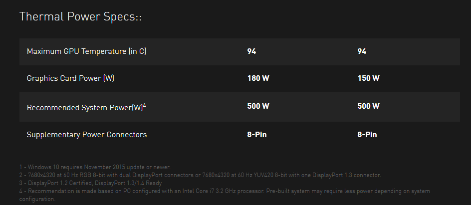Select Recommended System Power(W) label

click(85, 107)
